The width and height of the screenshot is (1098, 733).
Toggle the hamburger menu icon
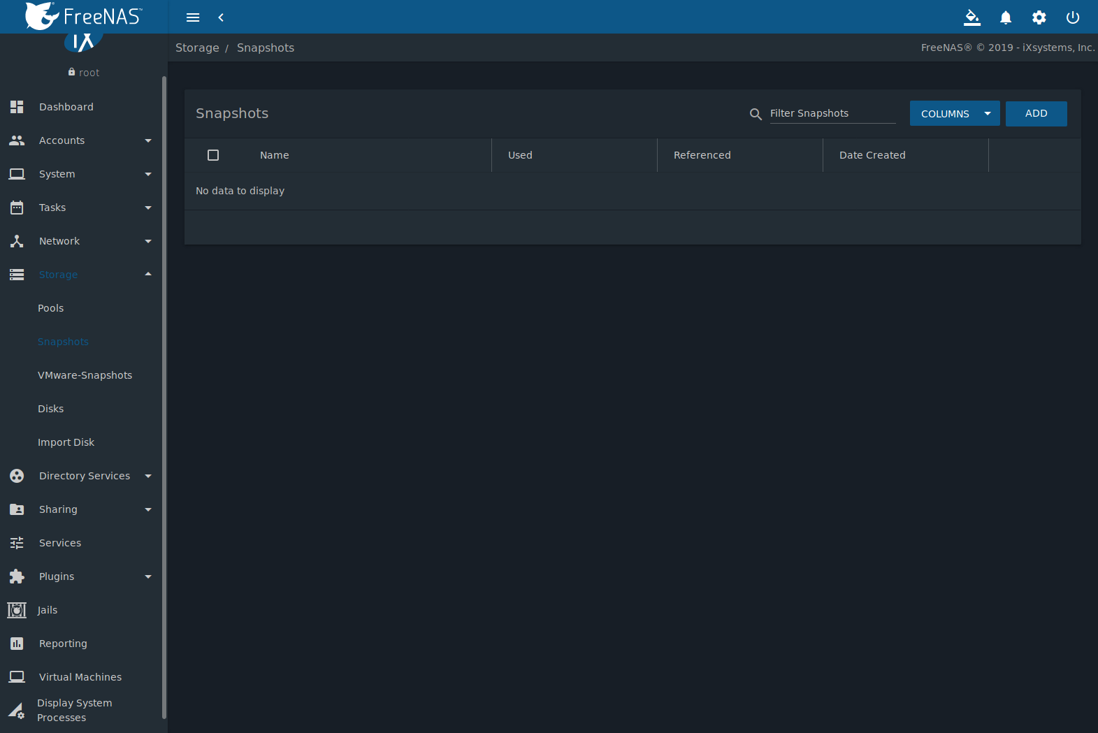click(x=193, y=17)
